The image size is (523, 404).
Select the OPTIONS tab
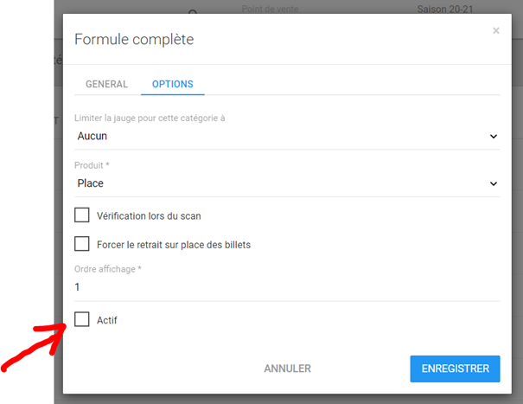172,85
